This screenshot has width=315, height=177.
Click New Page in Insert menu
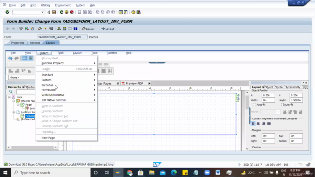point(67,138)
